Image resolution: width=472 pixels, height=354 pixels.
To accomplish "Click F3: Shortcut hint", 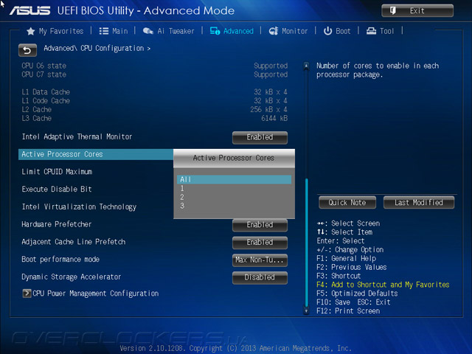I will (339, 276).
